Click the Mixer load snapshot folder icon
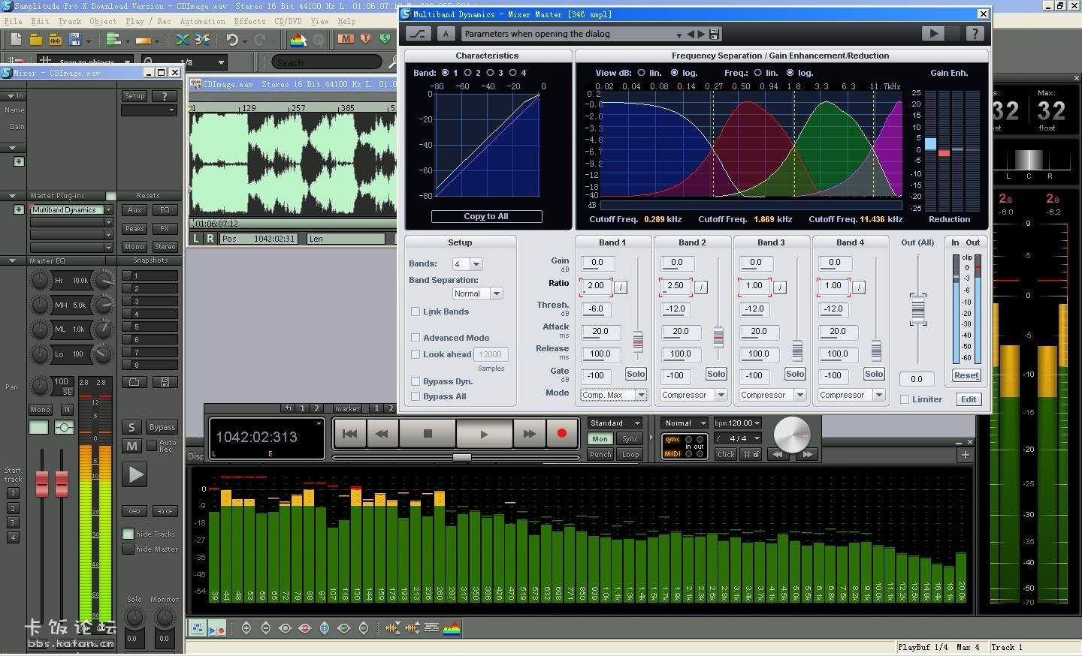 coord(134,382)
